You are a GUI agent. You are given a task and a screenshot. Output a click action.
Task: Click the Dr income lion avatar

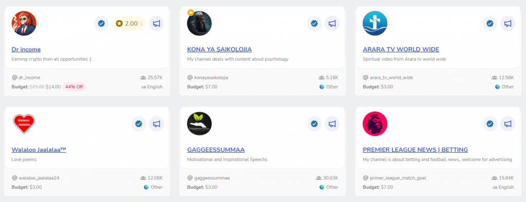(24, 24)
